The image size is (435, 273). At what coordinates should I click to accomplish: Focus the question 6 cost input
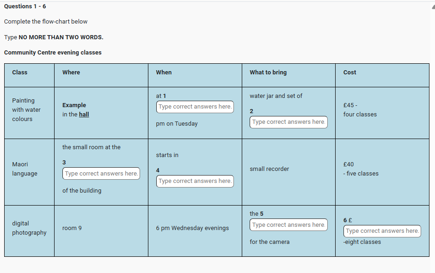[382, 231]
